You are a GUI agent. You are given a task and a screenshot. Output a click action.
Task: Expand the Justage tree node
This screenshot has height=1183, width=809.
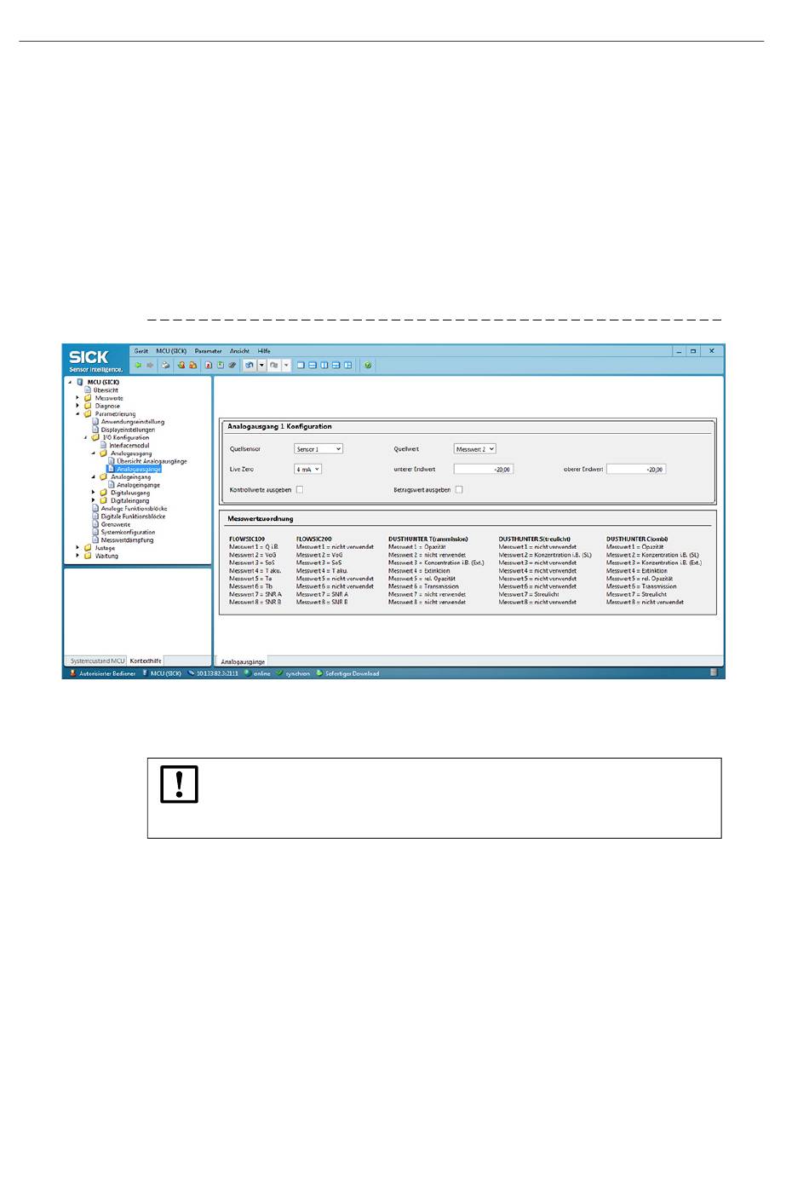point(77,548)
